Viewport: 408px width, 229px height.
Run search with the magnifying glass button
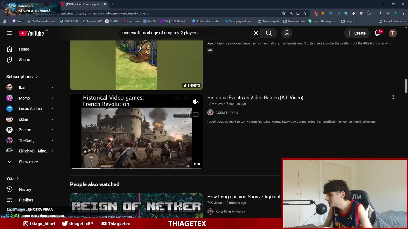point(269,33)
